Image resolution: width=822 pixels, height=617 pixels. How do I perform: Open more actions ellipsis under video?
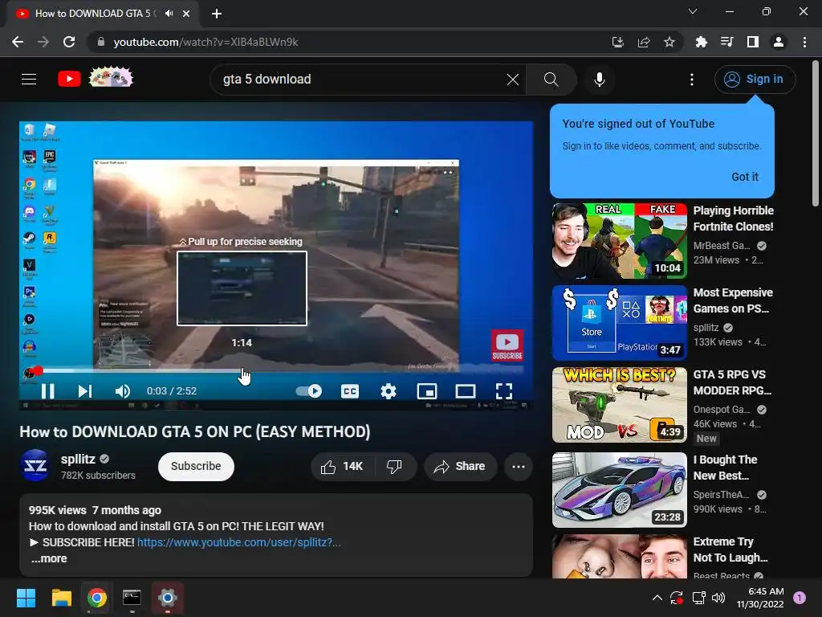click(x=519, y=467)
